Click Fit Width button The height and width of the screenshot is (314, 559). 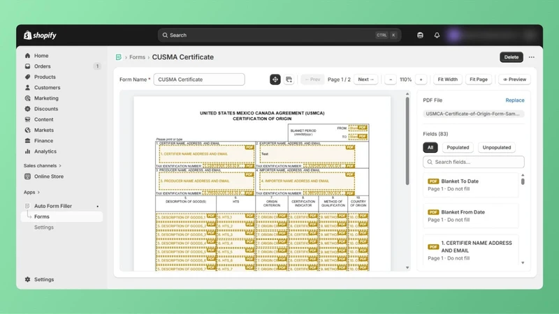[x=447, y=80]
